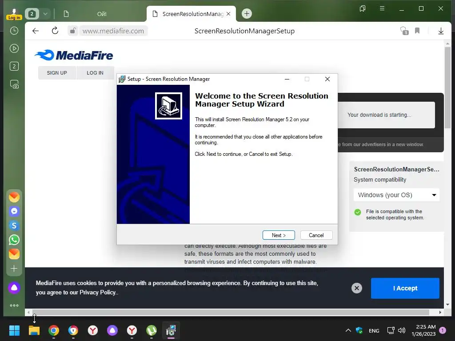This screenshot has height=341, width=455.
Task: Open the ENG language indicator
Action: 374,330
